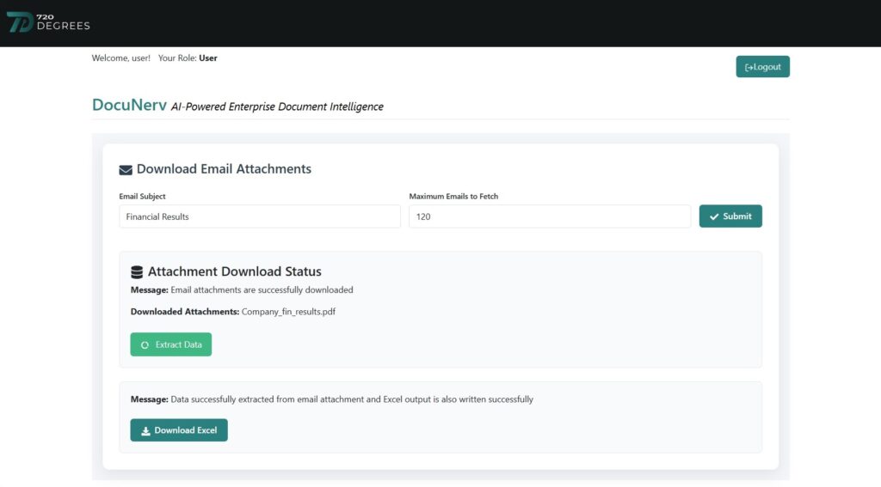Focus the Email Subject input field
The image size is (881, 487).
[x=259, y=216]
